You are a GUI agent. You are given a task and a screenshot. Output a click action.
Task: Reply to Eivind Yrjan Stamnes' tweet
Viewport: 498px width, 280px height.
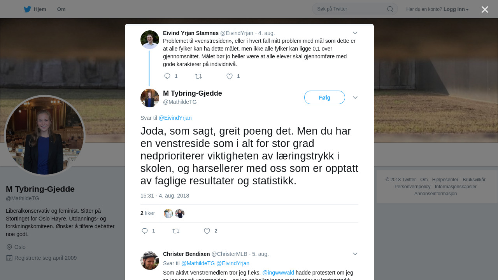coord(167,76)
